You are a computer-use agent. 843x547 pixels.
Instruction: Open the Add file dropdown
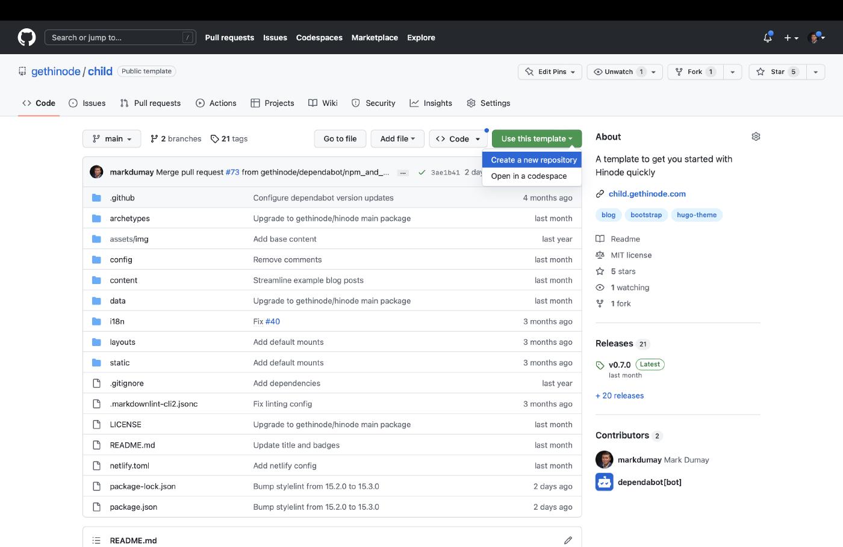(397, 138)
